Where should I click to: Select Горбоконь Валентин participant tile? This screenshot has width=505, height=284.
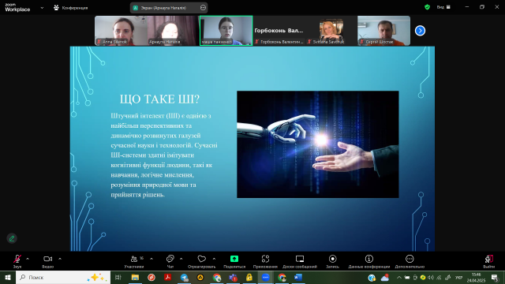pos(279,31)
